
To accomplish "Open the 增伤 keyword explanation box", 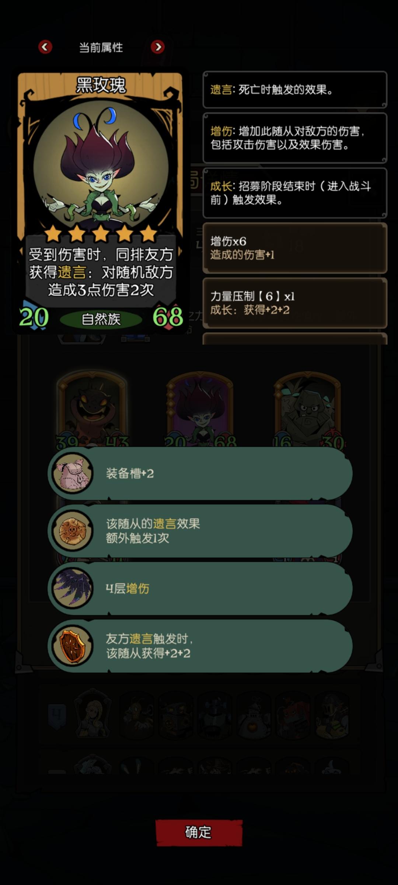I will coord(295,138).
